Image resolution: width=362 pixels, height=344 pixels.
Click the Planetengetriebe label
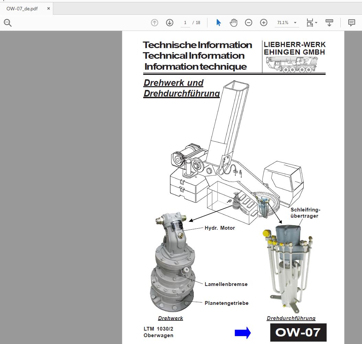coord(226,303)
